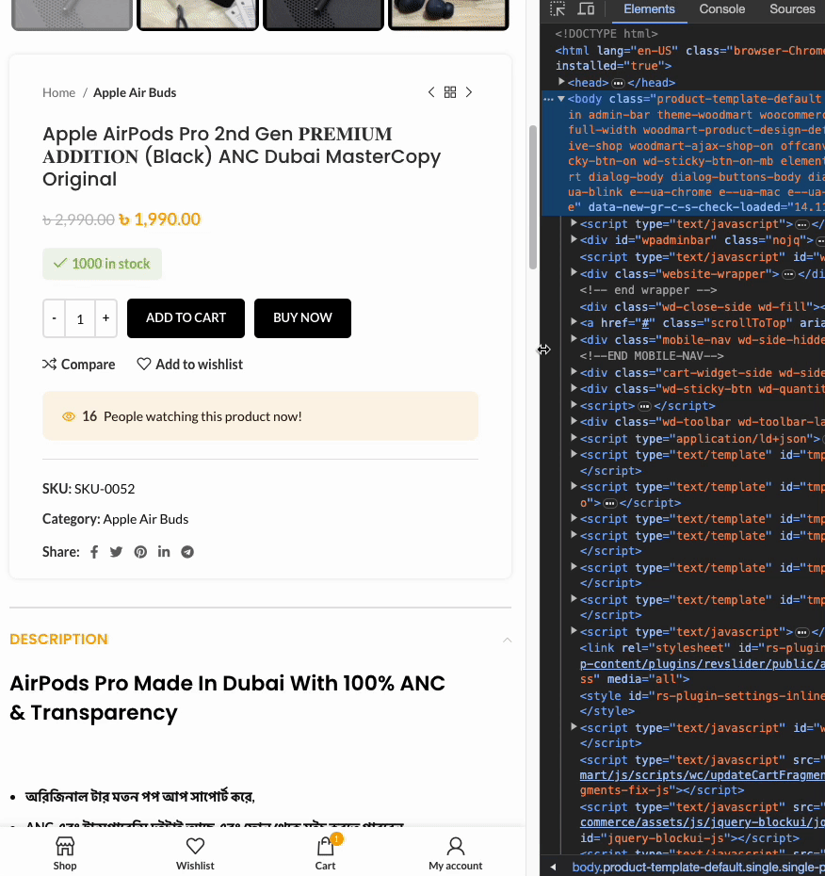Share product on LinkedIn

click(164, 552)
